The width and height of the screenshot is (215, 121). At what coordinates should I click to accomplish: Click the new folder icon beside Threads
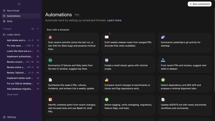[x=33, y=29]
